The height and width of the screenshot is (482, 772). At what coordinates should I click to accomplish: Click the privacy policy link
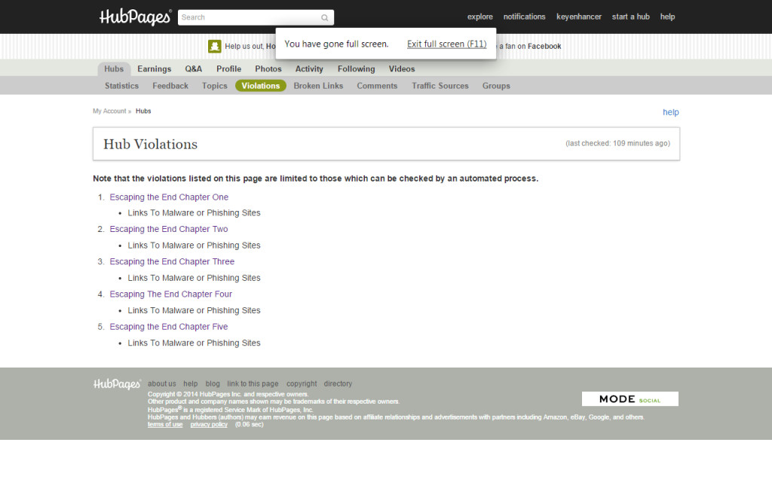point(209,425)
